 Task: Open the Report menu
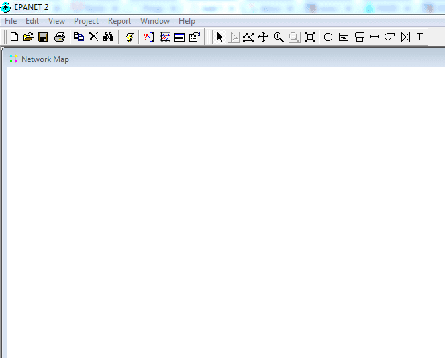click(x=119, y=21)
